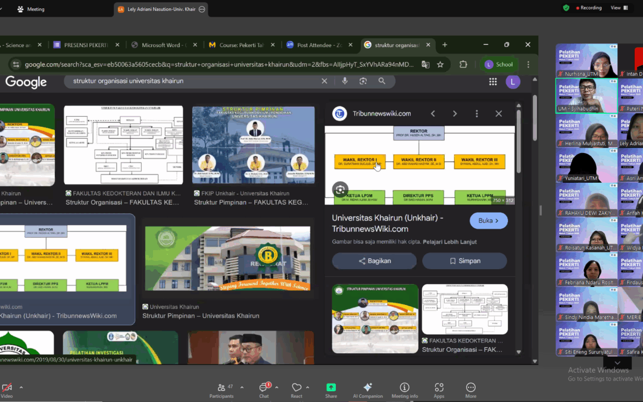Viewport: 643px width, 402px height.
Task: Switch to PRESENSI PEKERTI browser tab
Action: point(86,45)
